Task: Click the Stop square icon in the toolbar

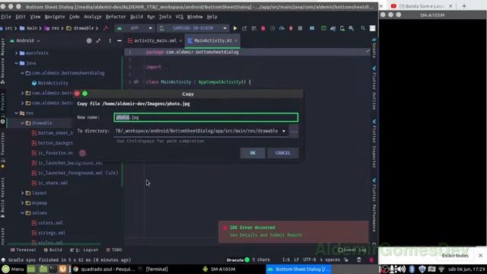Action: (300, 28)
